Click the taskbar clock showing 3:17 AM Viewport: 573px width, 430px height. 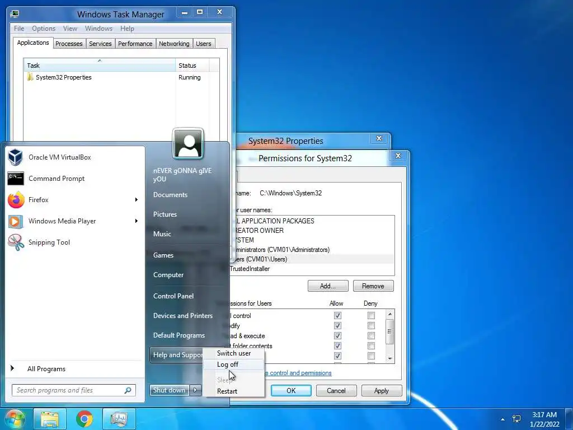(x=544, y=419)
